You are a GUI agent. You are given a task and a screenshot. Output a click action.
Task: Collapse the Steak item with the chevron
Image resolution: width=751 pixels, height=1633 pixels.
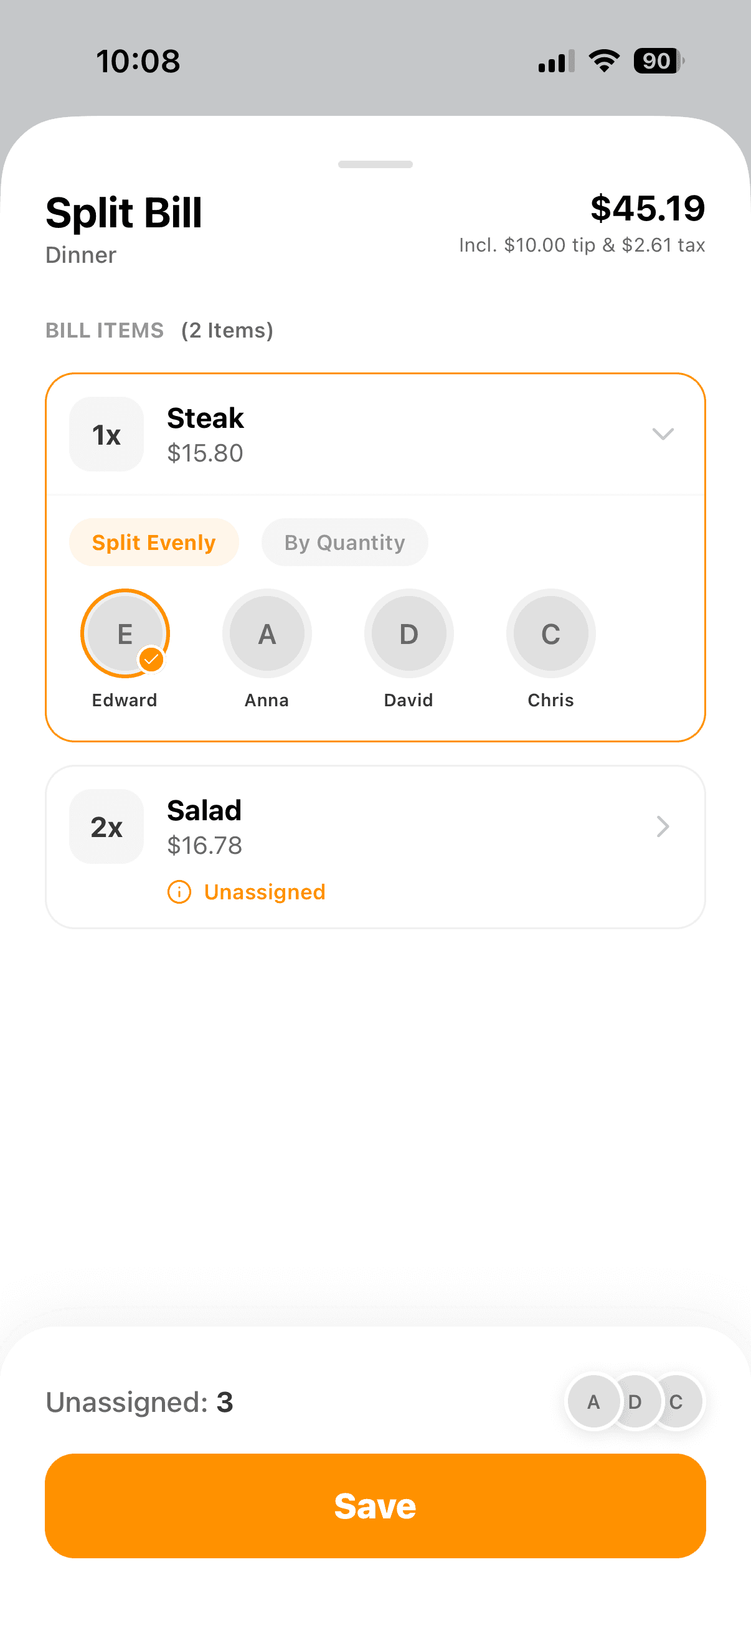(663, 434)
